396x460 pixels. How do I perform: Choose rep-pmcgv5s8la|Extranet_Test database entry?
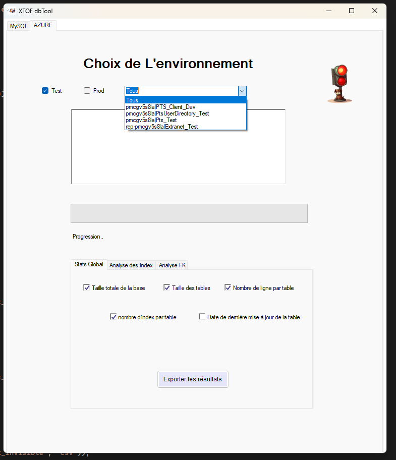[x=185, y=127]
